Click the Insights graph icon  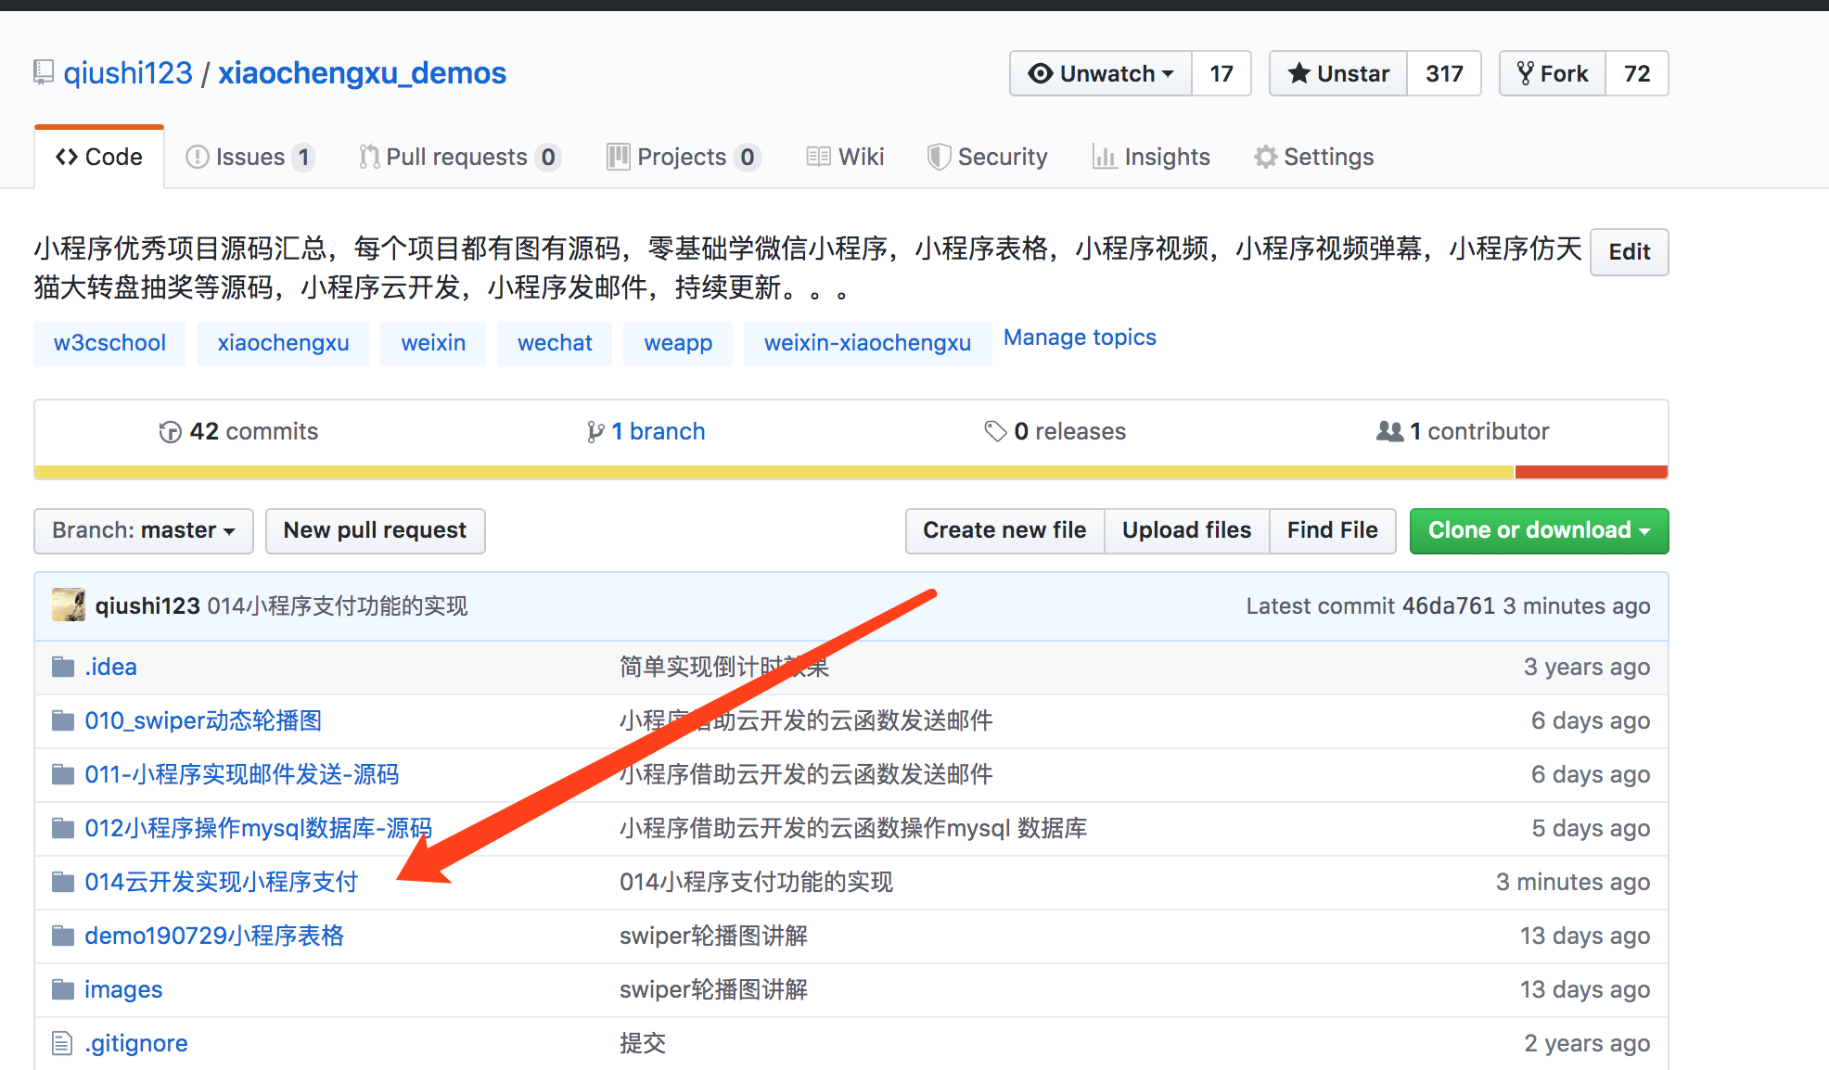(1104, 157)
